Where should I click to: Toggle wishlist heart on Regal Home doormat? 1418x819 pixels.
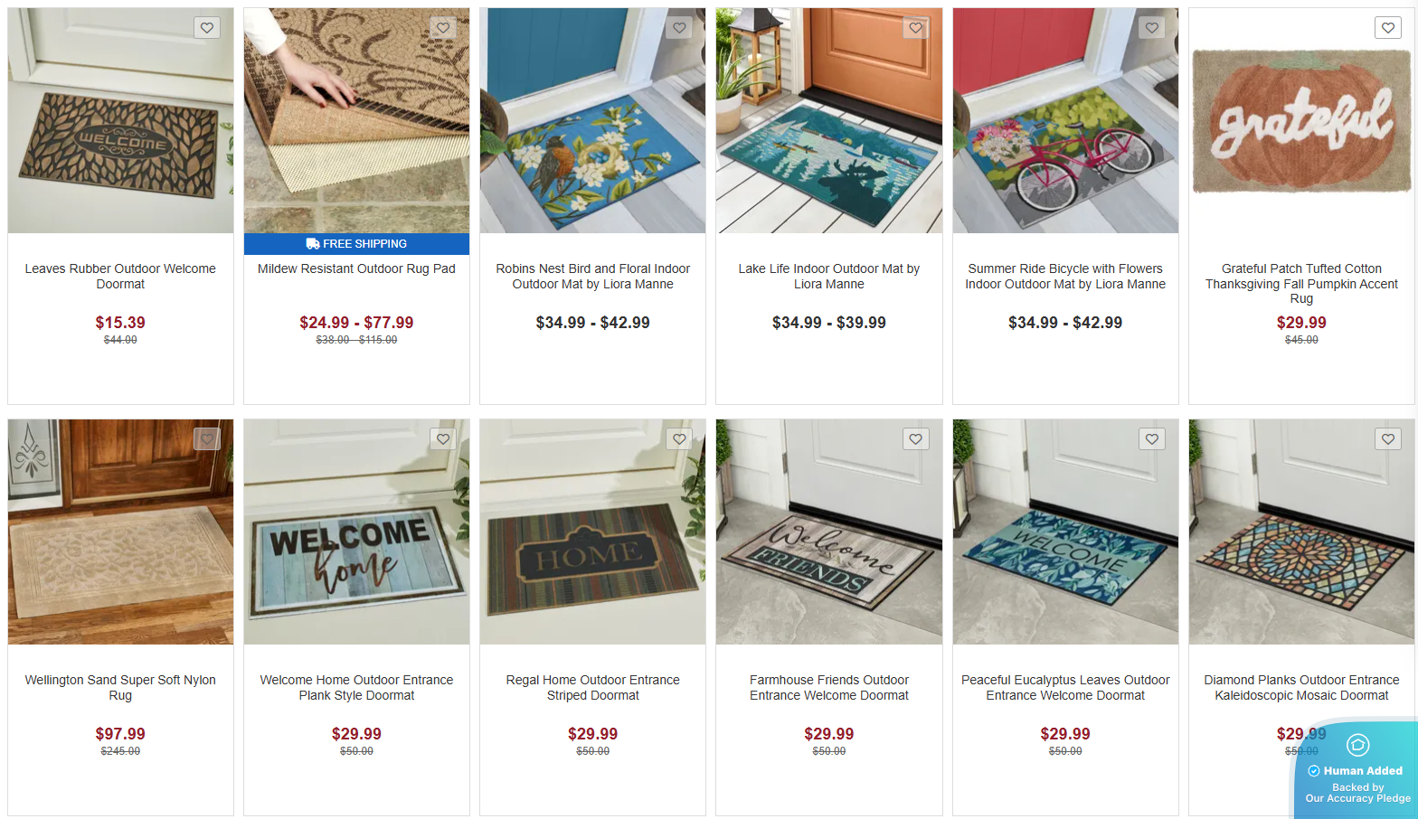679,439
